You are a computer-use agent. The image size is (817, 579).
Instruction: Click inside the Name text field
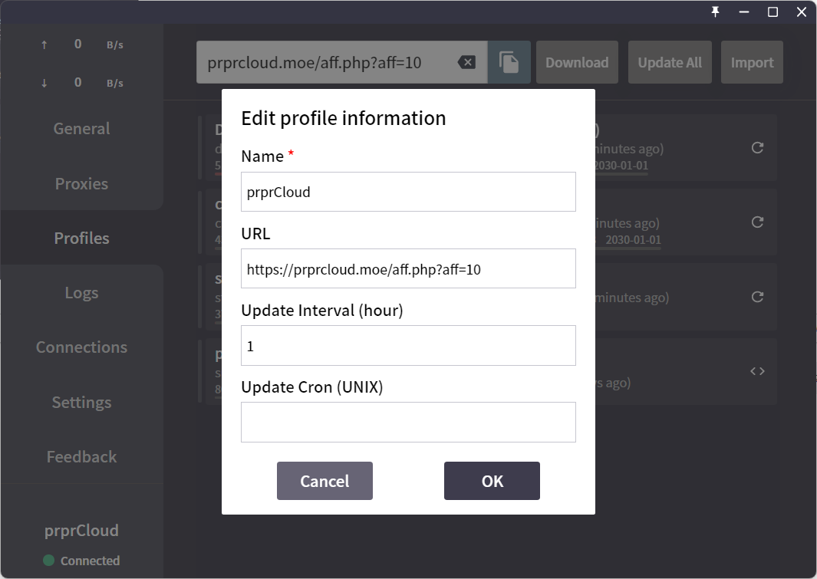click(x=408, y=192)
